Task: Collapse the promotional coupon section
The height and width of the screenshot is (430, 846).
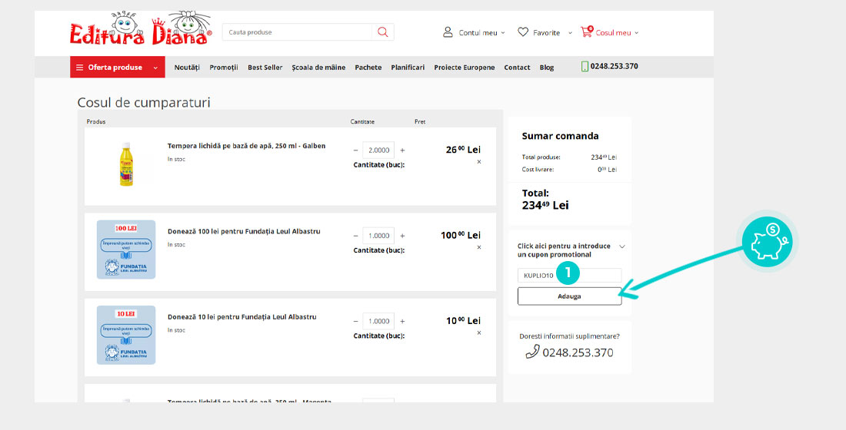Action: pos(622,246)
